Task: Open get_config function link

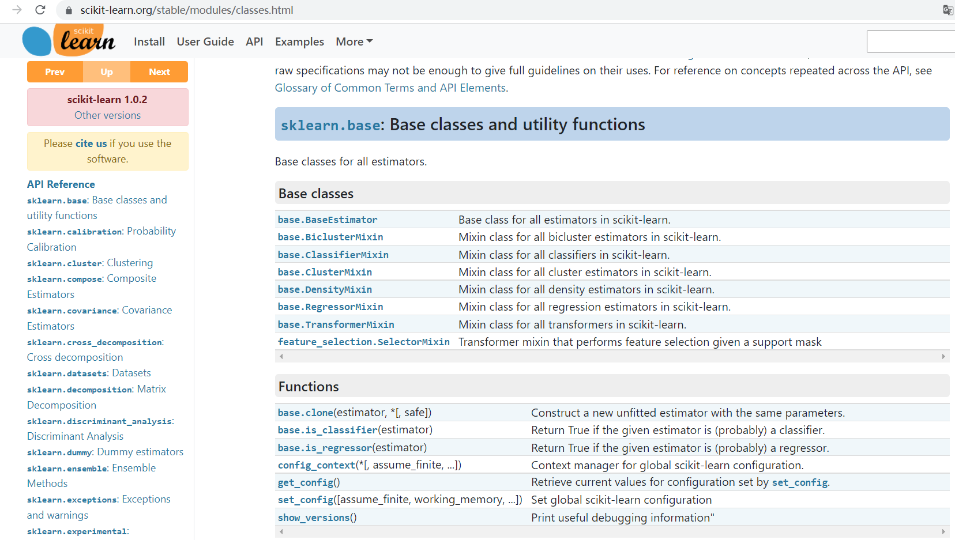Action: [x=306, y=482]
